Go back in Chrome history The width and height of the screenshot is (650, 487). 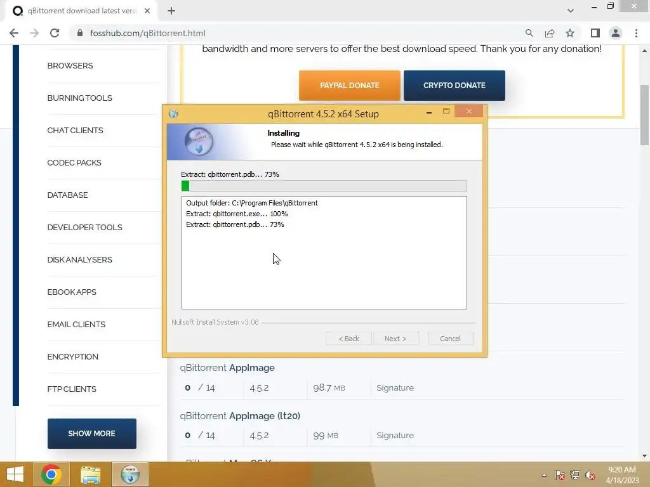pyautogui.click(x=14, y=33)
